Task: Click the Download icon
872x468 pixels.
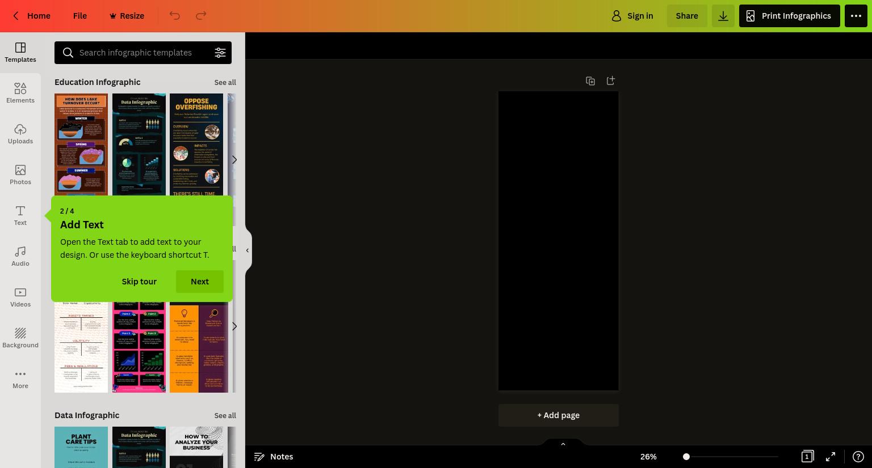Action: (723, 16)
